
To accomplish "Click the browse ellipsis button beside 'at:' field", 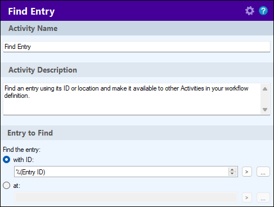I will [x=263, y=197].
